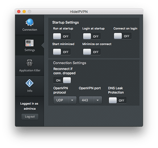Screen dimensions: 158x148
Task: Open the OpenVPN protocol UDP dropdown
Action: pos(65,100)
